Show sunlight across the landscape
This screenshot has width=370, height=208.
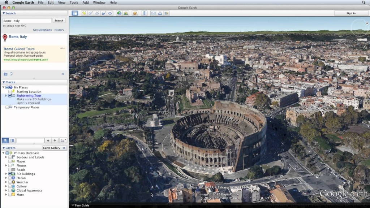point(126,13)
